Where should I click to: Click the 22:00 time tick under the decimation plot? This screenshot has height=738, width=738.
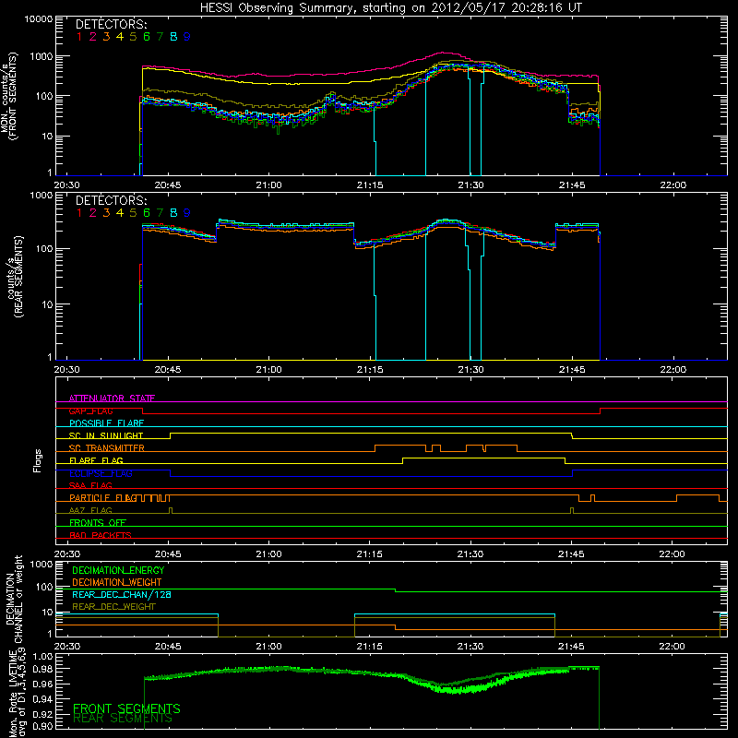pos(673,647)
